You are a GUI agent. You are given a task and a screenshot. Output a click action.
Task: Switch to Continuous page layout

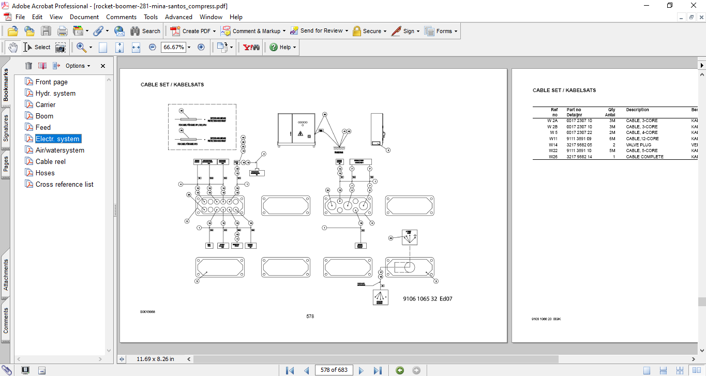pyautogui.click(x=663, y=370)
